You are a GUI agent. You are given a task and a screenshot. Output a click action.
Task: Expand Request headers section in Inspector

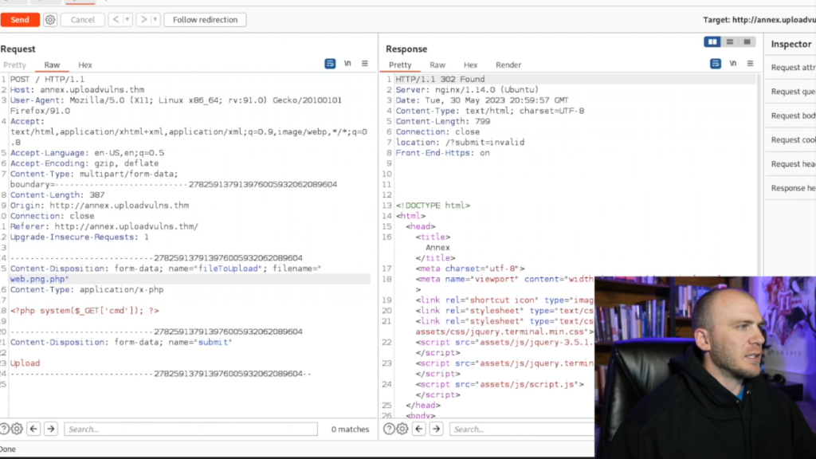pyautogui.click(x=792, y=164)
